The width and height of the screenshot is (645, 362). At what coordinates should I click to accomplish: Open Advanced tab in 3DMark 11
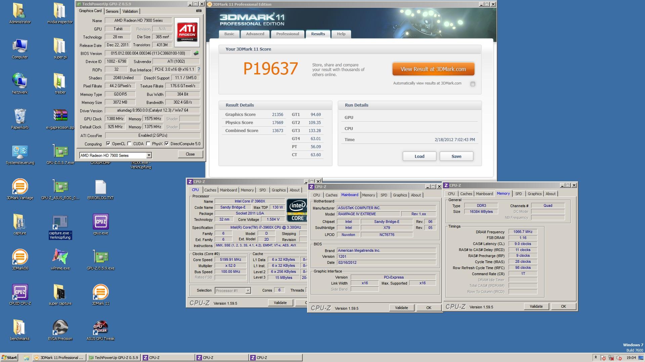(255, 34)
